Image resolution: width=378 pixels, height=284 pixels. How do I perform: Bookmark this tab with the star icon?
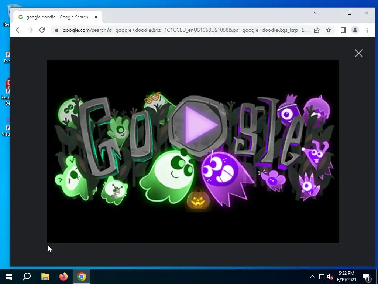(329, 30)
